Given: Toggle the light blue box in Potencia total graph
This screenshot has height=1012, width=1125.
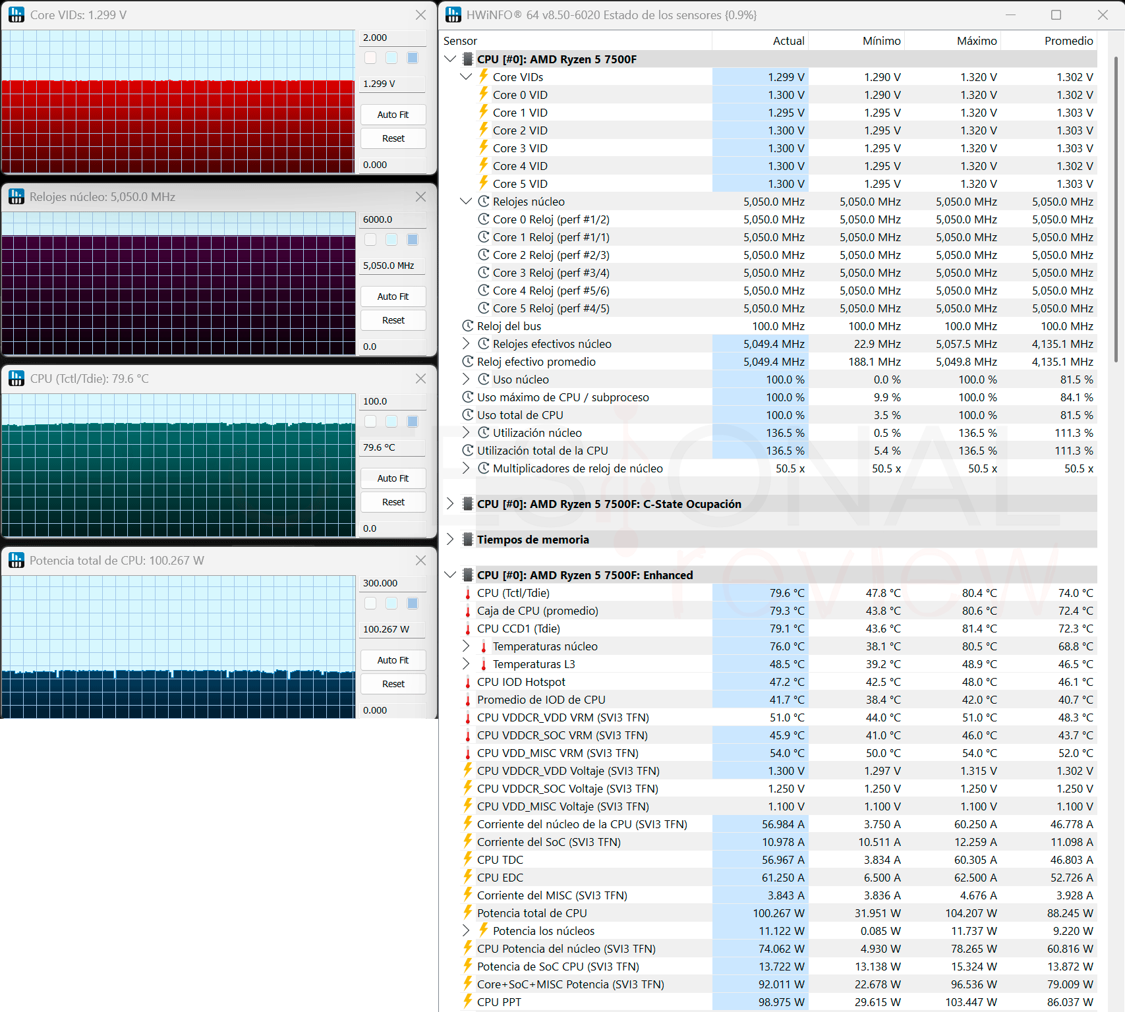Looking at the screenshot, I should [391, 603].
